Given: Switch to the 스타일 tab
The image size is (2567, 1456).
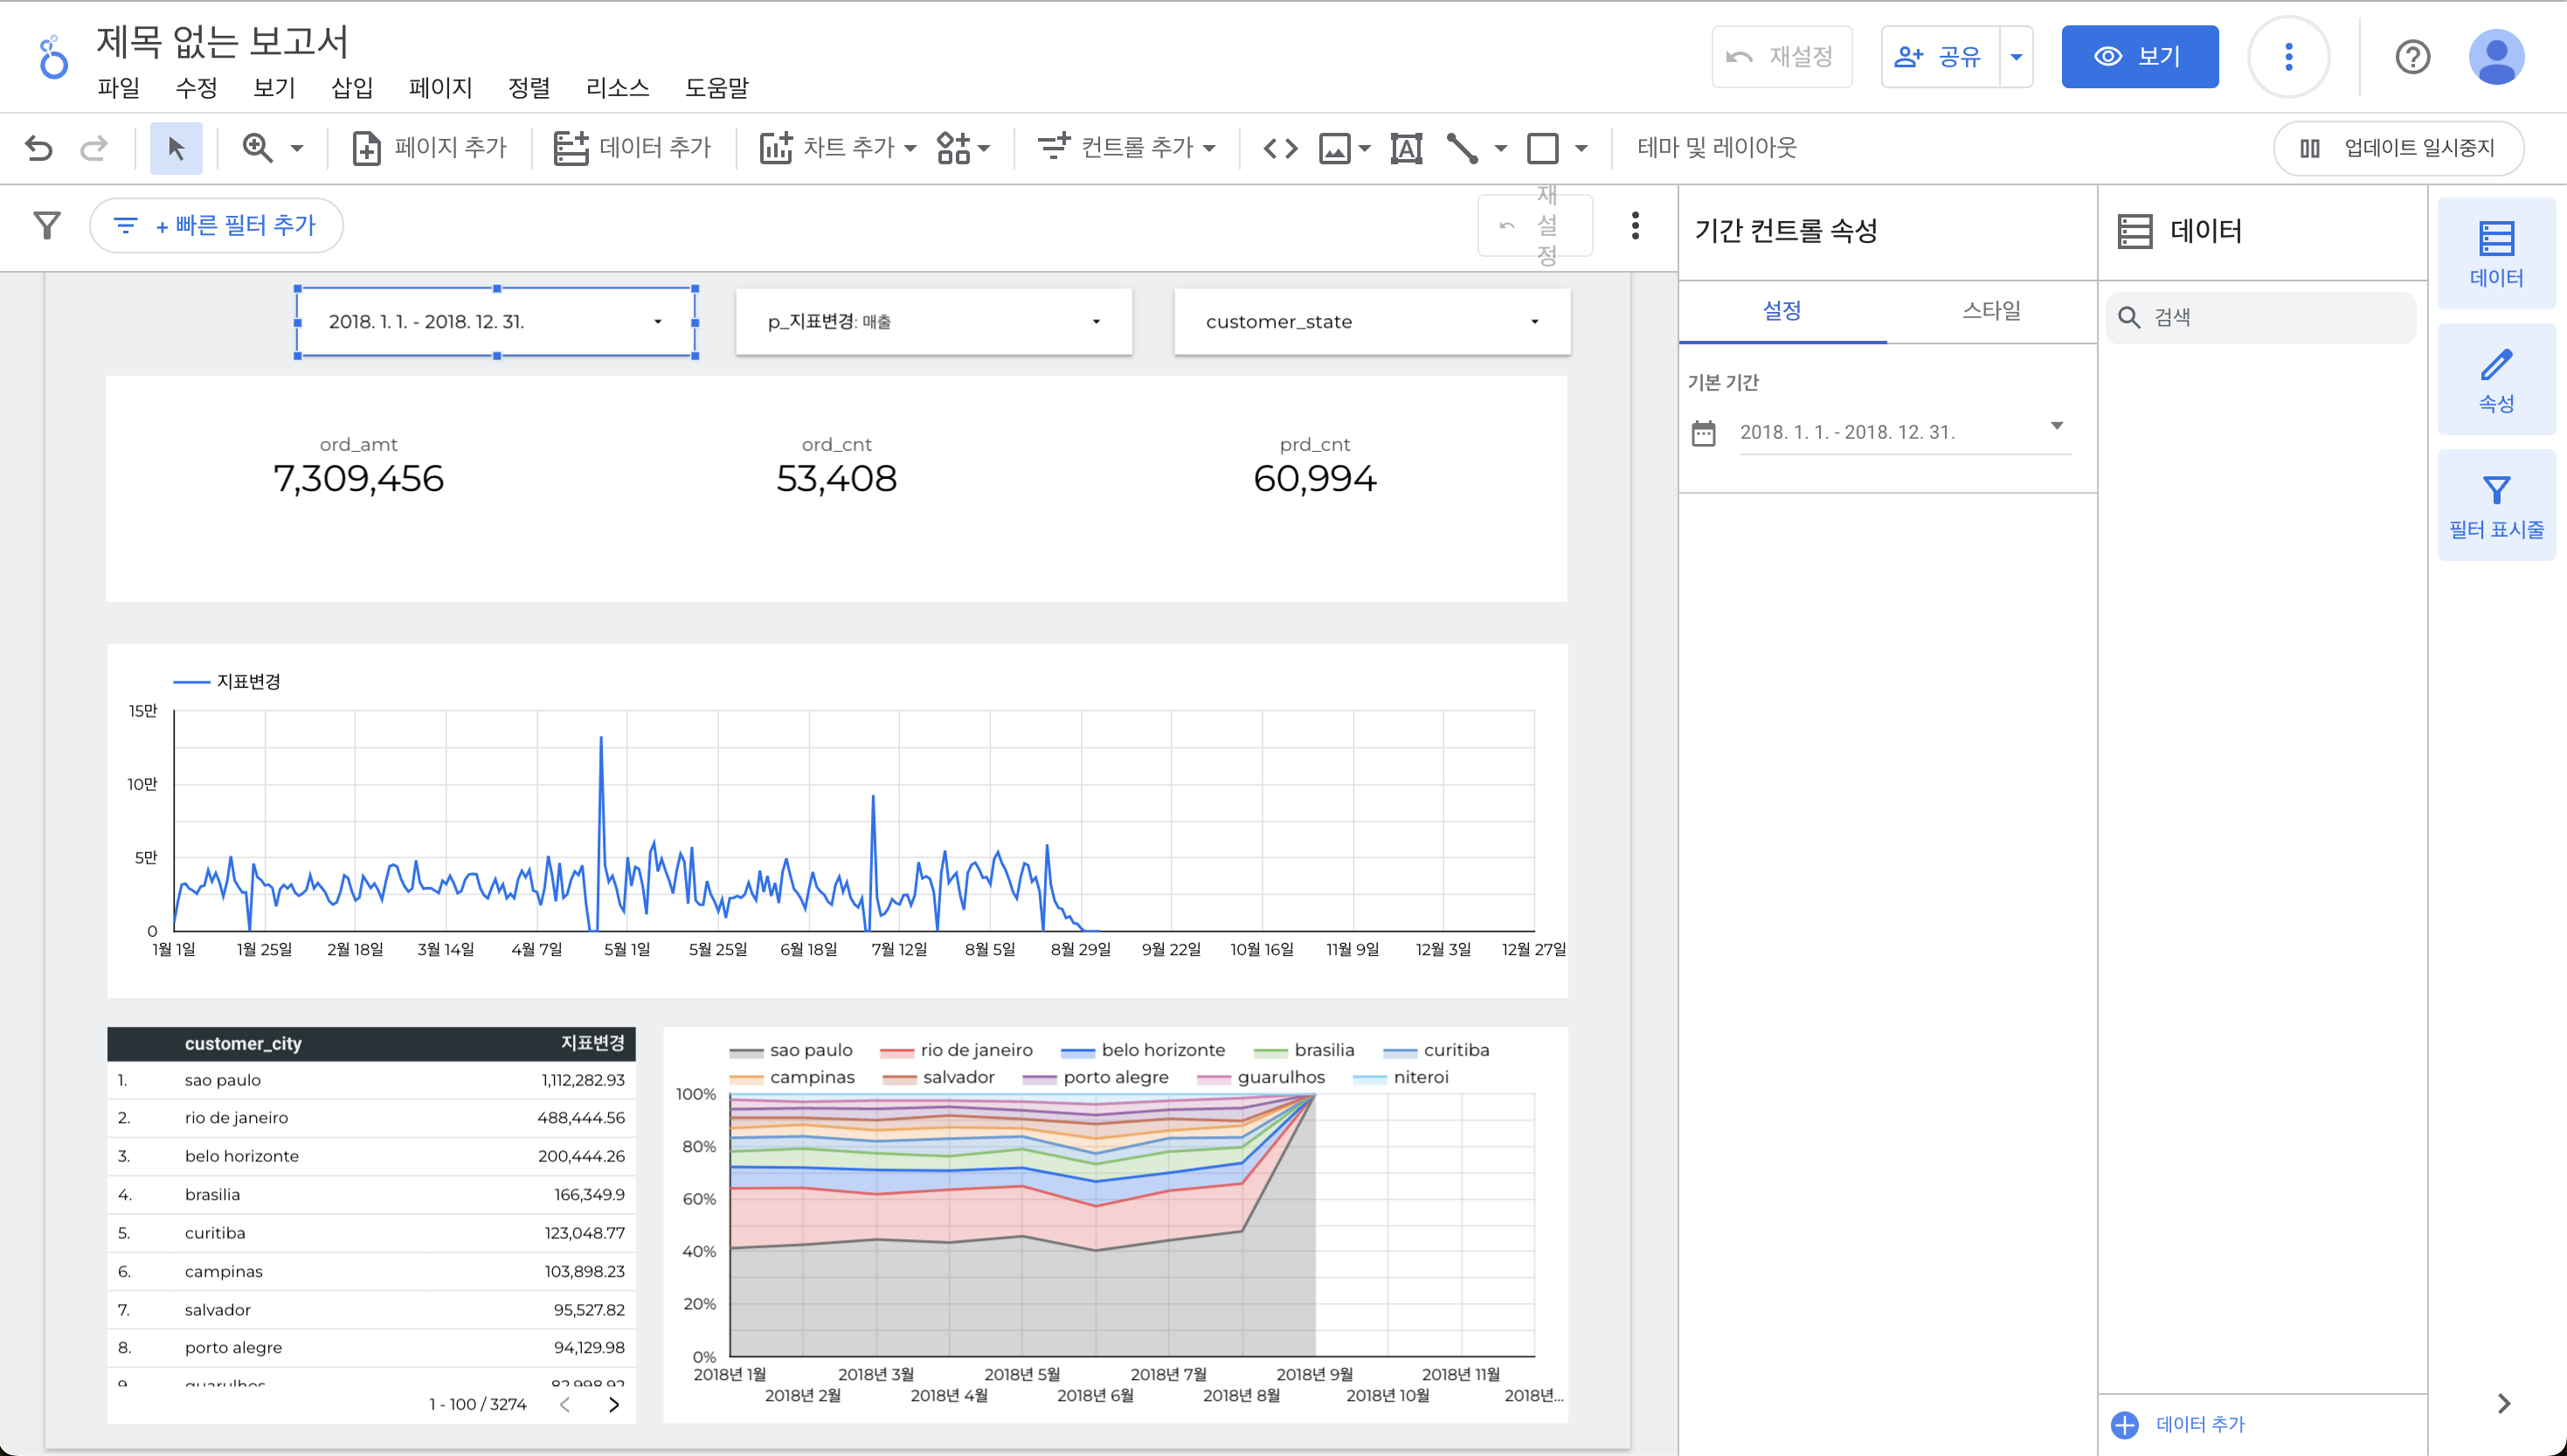Looking at the screenshot, I should tap(1990, 311).
